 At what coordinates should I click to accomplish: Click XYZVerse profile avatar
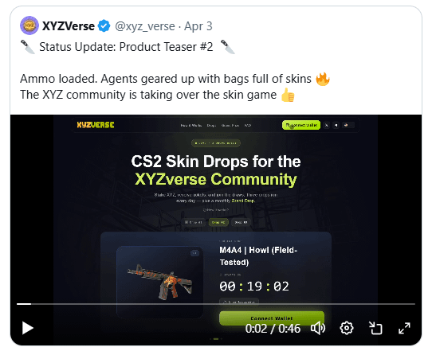click(29, 25)
